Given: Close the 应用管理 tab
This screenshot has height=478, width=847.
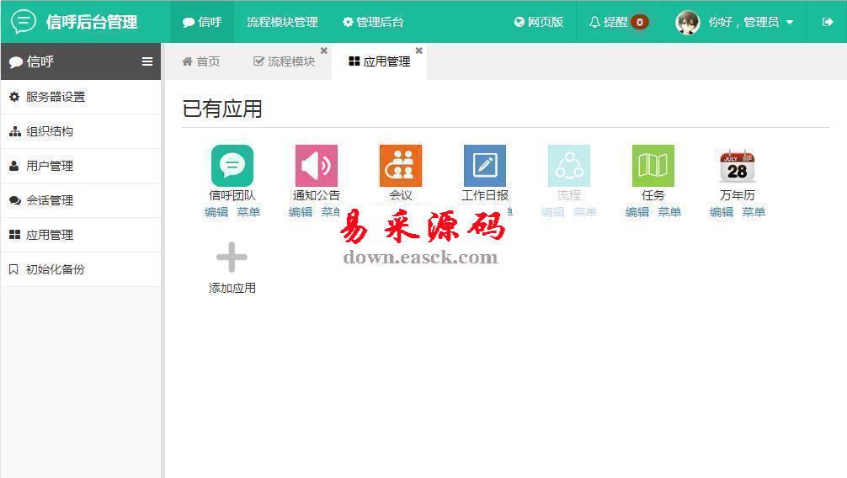Looking at the screenshot, I should (x=419, y=50).
